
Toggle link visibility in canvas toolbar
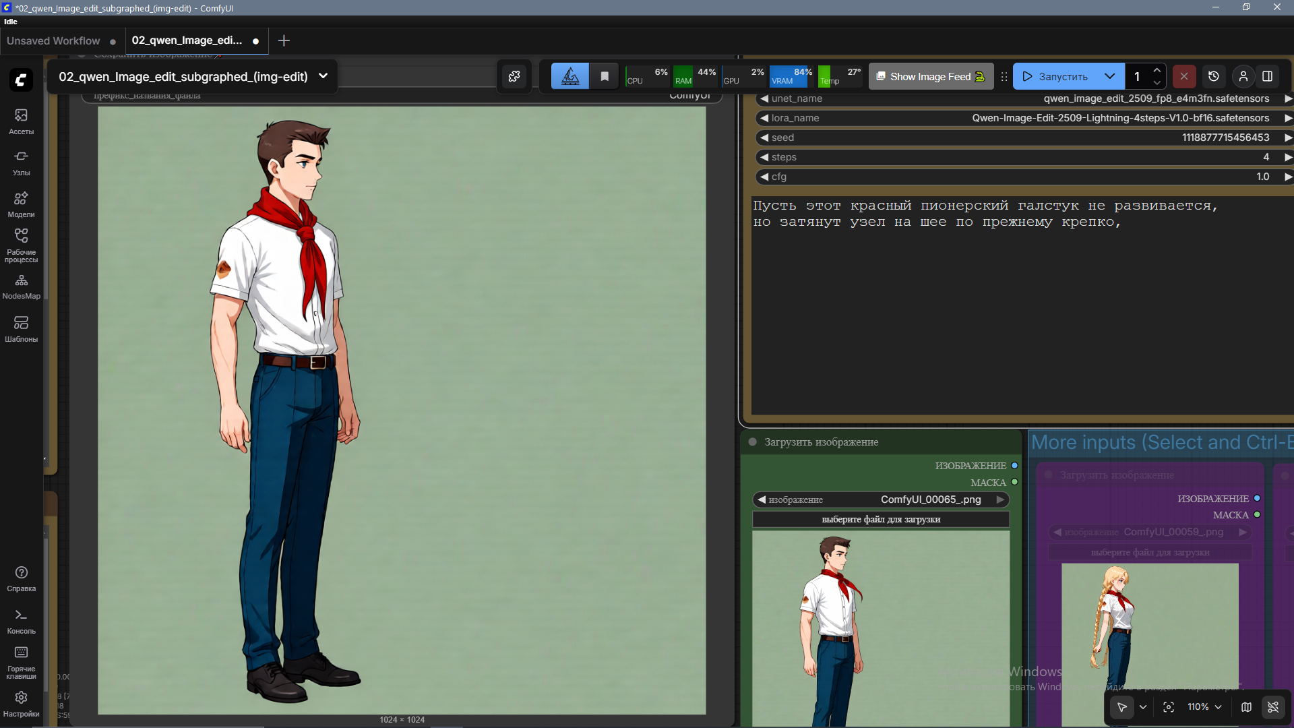click(1273, 707)
